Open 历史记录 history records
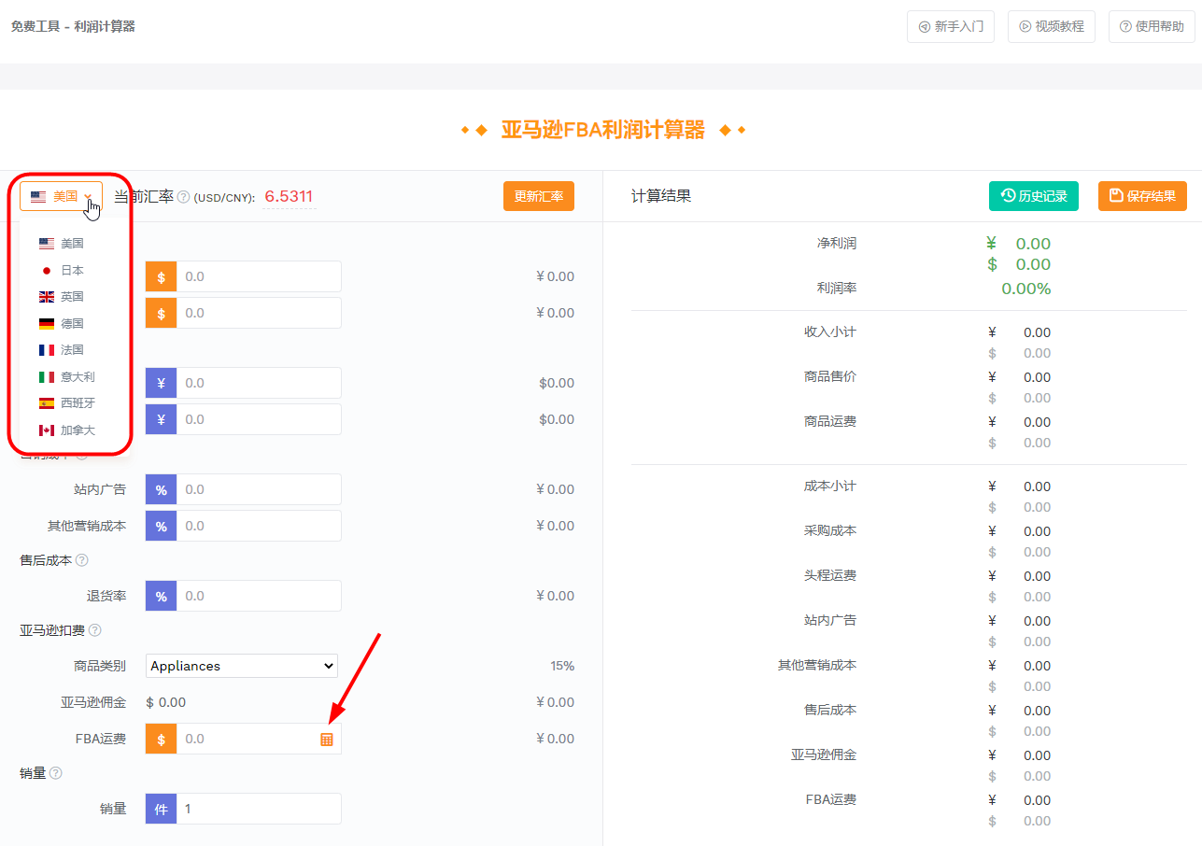Image resolution: width=1202 pixels, height=846 pixels. (x=1034, y=196)
